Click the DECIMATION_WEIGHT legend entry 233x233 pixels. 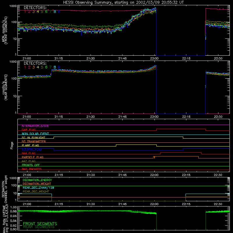37,184
